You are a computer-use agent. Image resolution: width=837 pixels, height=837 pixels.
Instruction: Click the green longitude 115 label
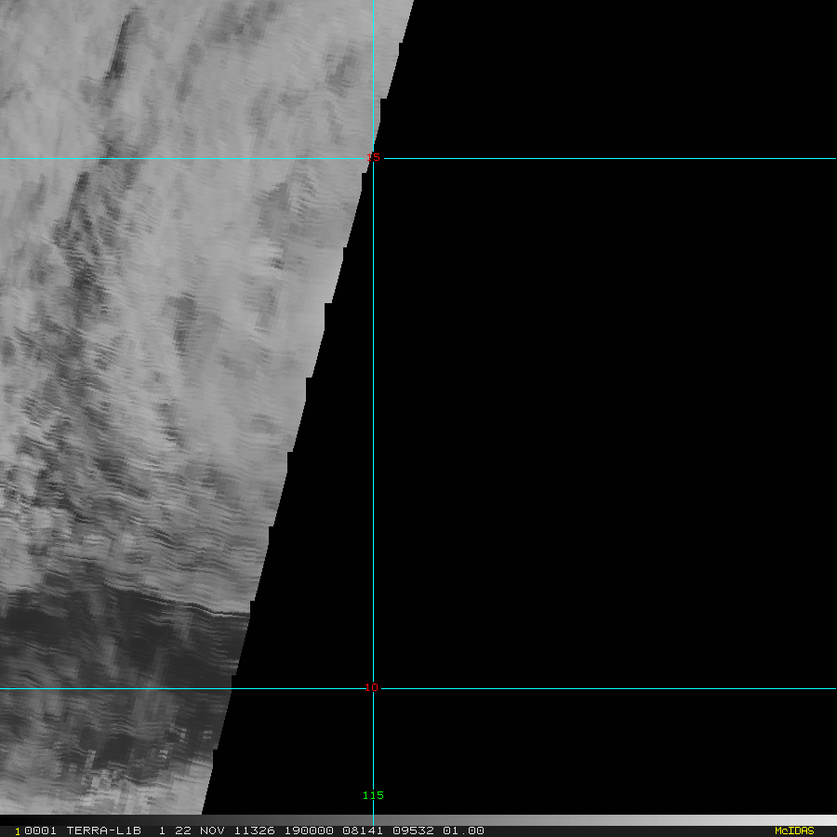373,795
